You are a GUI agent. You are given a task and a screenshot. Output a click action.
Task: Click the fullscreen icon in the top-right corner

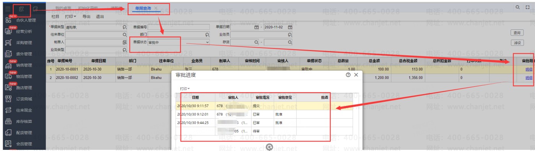pos(528,7)
